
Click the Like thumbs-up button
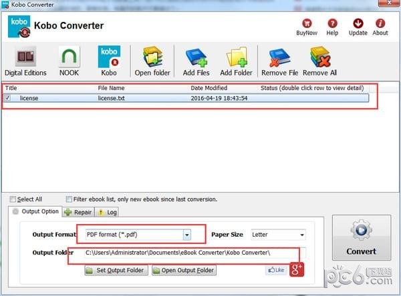276,270
